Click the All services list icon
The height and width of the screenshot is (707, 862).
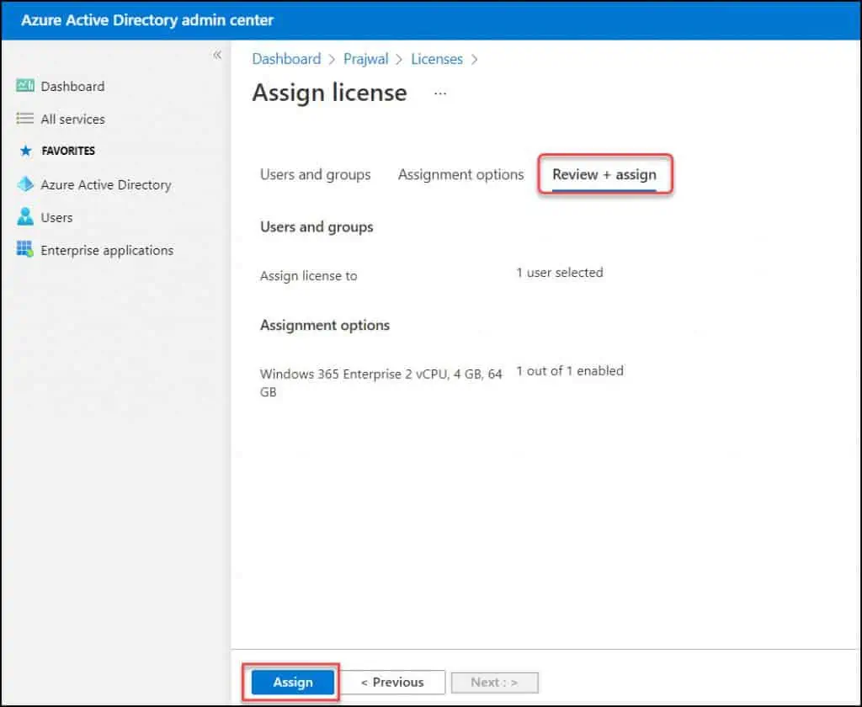pos(24,119)
